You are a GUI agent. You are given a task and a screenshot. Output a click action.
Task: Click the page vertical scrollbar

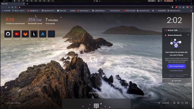point(193,61)
